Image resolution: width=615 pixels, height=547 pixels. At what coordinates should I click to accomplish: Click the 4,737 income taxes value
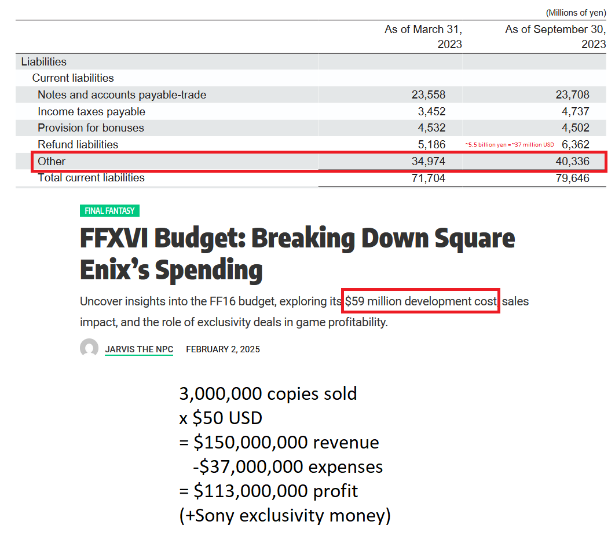[576, 111]
